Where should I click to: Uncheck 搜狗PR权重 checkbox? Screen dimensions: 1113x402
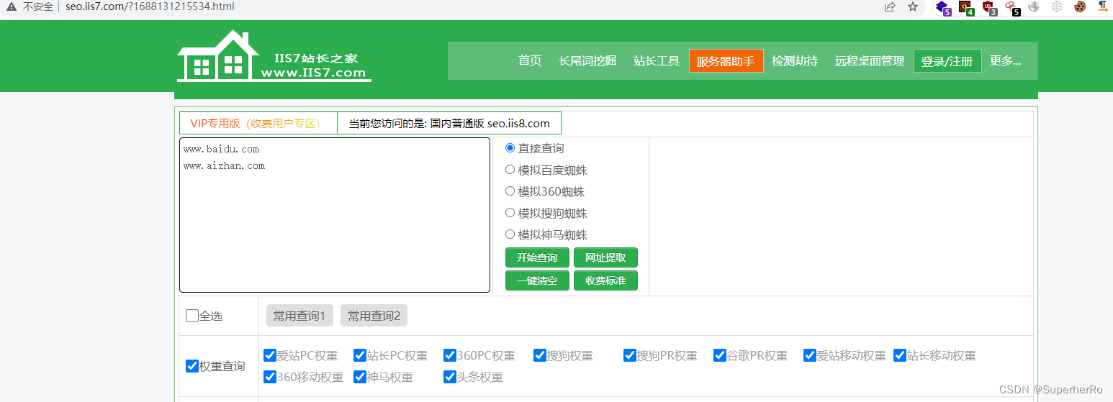pyautogui.click(x=630, y=355)
